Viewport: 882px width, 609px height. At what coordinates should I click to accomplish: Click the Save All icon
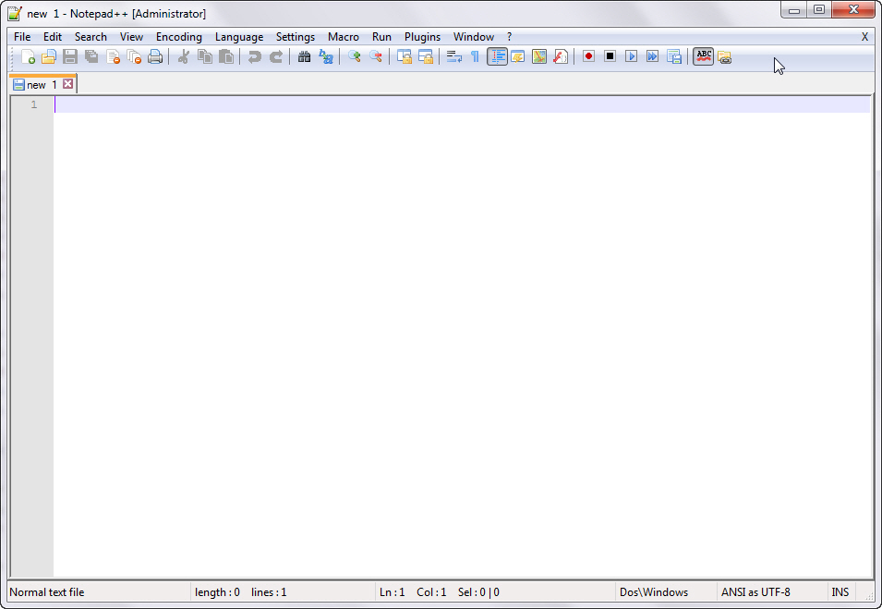point(91,57)
